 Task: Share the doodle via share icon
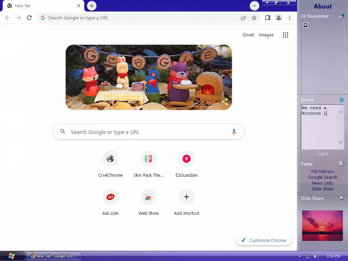tap(225, 102)
